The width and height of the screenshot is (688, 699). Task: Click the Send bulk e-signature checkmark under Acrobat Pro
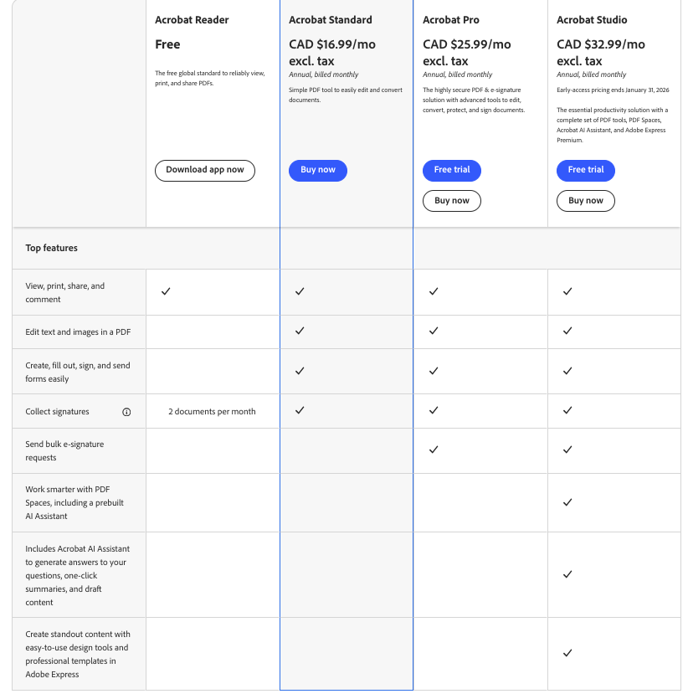point(434,450)
